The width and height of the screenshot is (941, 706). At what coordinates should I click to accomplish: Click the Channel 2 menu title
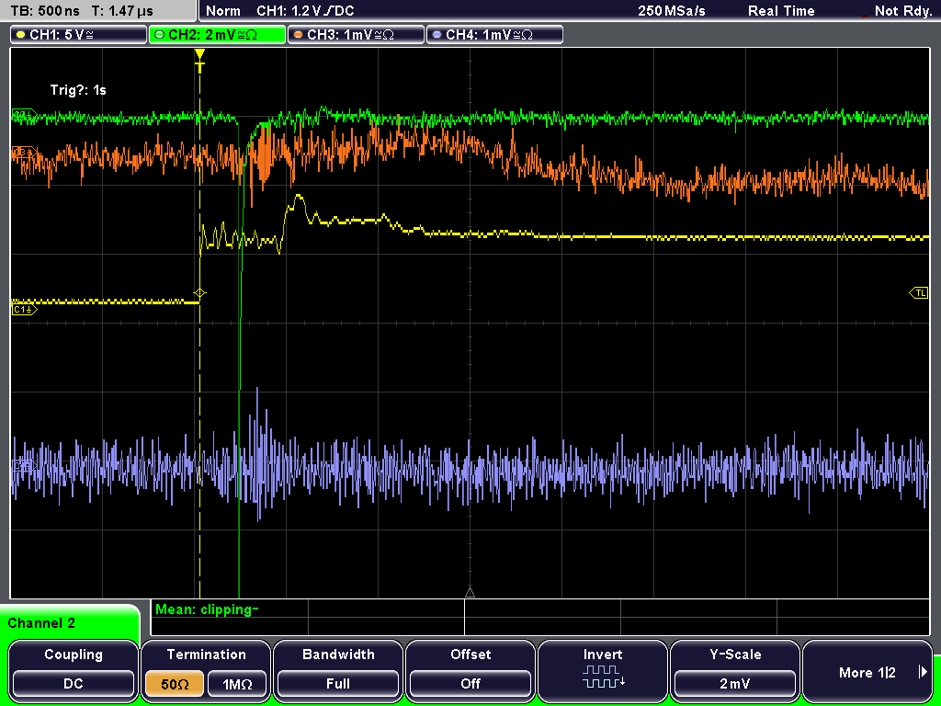click(41, 623)
